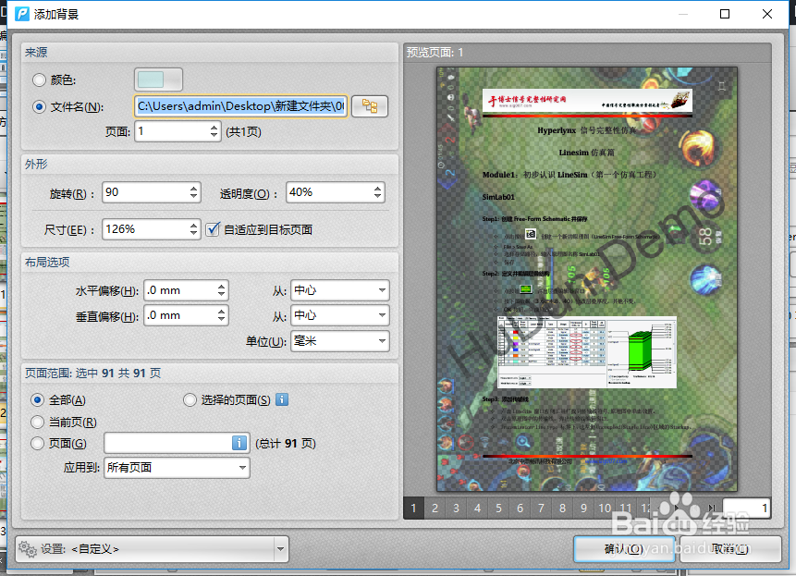Open the horizontal offset 从 中心 dropdown
The image size is (796, 576).
[340, 290]
